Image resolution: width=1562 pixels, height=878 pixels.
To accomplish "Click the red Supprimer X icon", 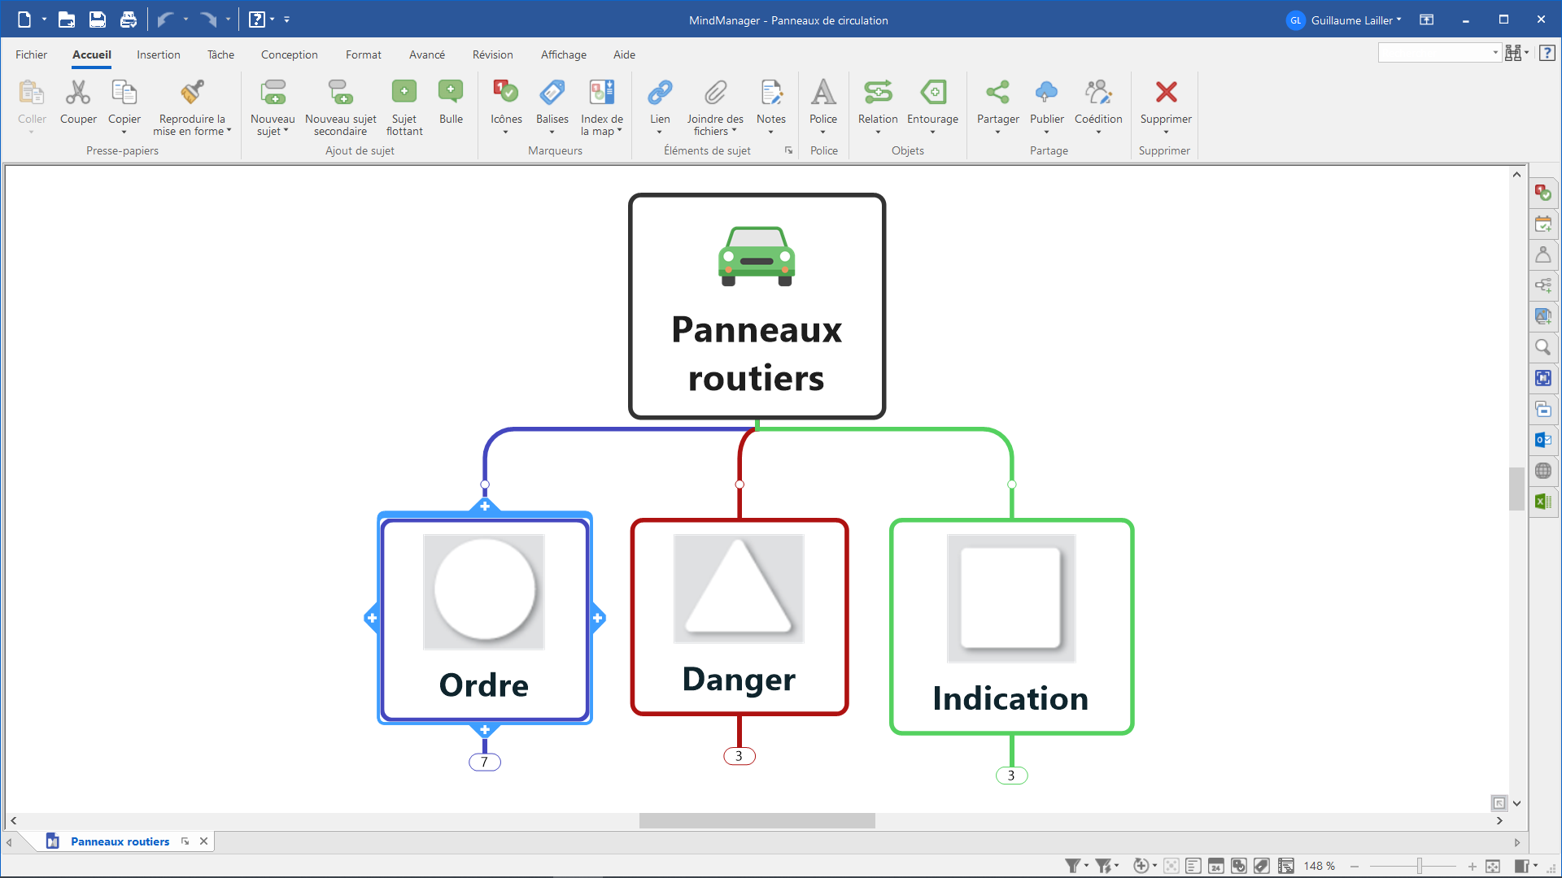I will (x=1166, y=93).
